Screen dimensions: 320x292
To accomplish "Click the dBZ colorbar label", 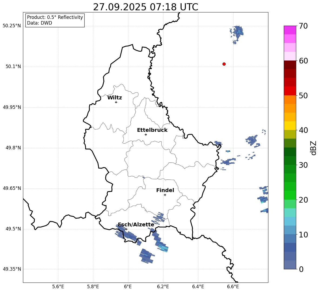I will point(313,148).
